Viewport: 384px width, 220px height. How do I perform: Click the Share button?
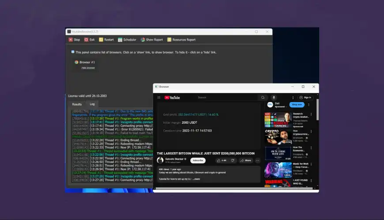coord(246,161)
